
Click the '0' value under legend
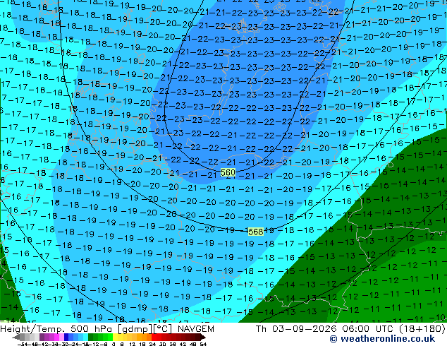(x=114, y=344)
